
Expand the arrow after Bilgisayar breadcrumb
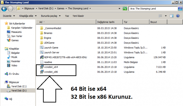[36, 9]
